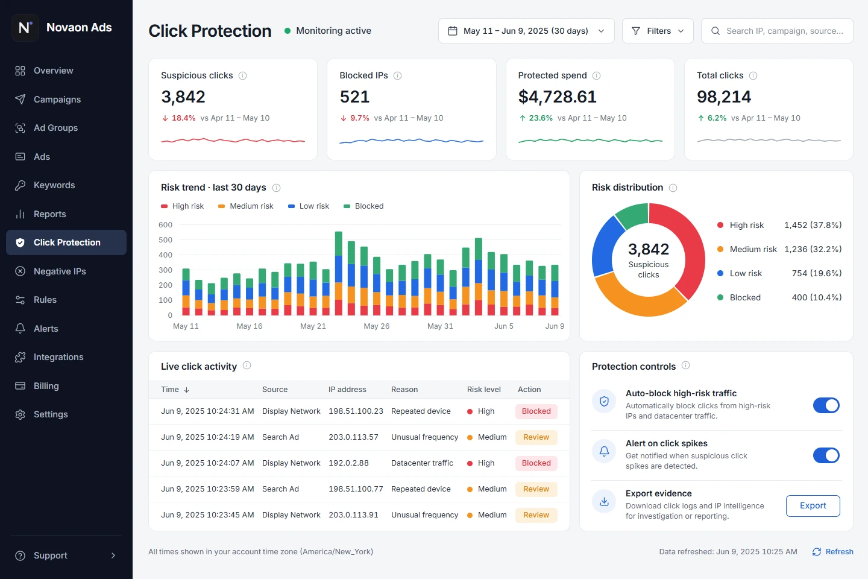
Task: Open the Filters dropdown
Action: pos(658,31)
